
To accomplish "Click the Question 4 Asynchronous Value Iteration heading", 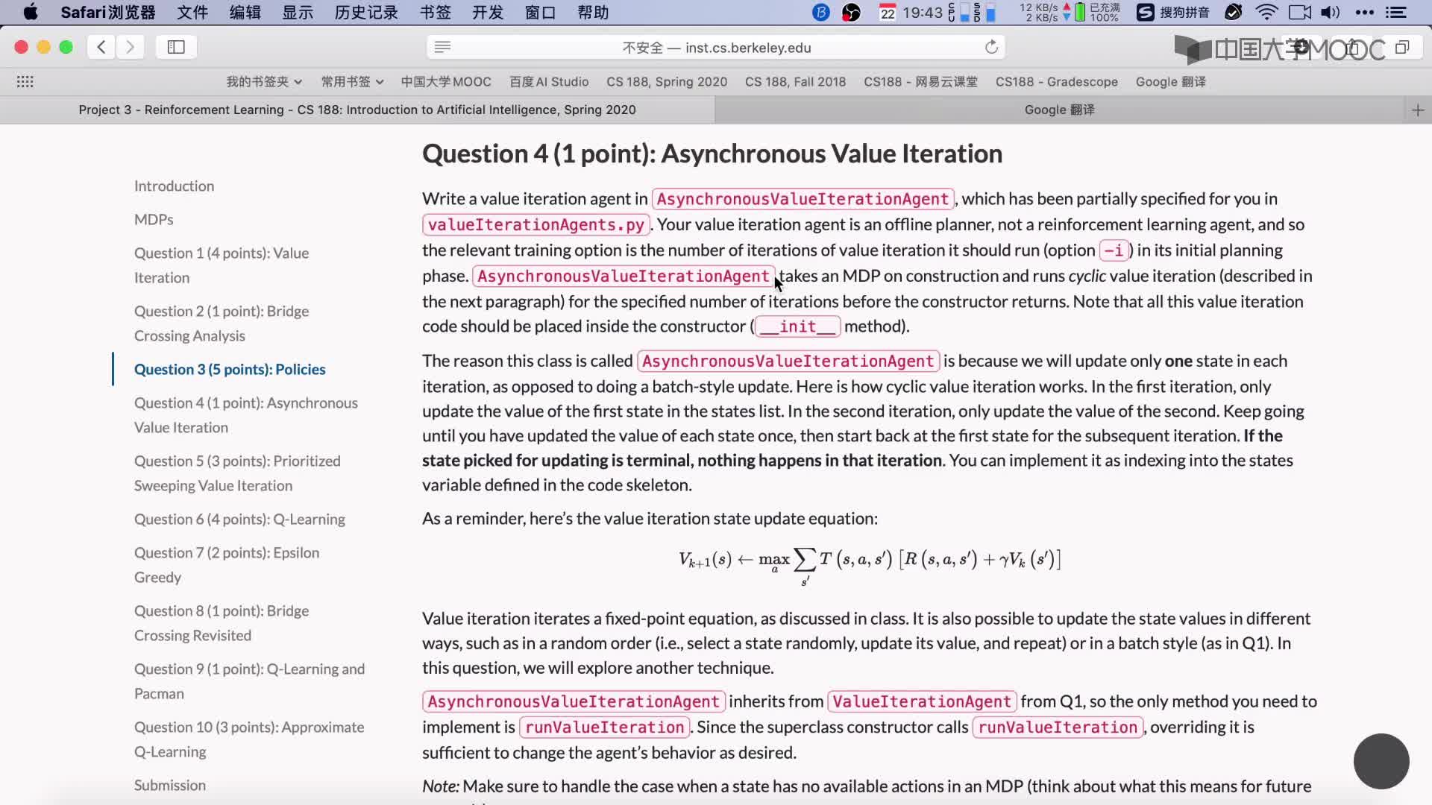I will 712,154.
